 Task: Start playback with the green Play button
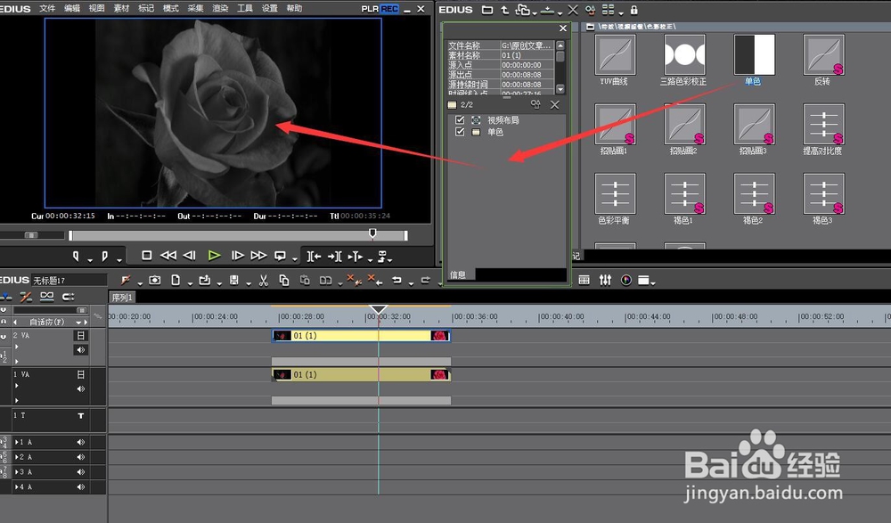(214, 256)
